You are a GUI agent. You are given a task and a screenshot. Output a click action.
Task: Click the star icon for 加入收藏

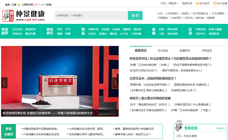pos(215,3)
